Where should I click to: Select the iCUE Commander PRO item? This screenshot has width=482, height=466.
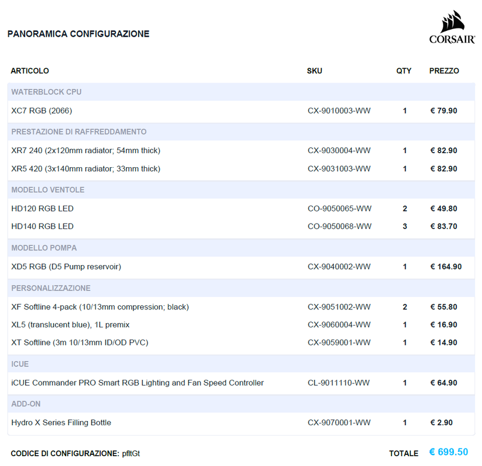coord(138,383)
